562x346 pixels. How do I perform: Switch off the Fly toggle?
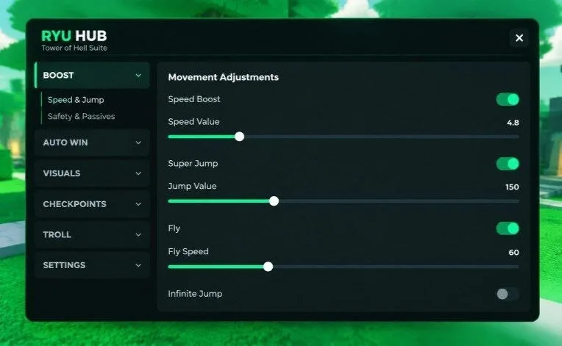click(x=508, y=228)
